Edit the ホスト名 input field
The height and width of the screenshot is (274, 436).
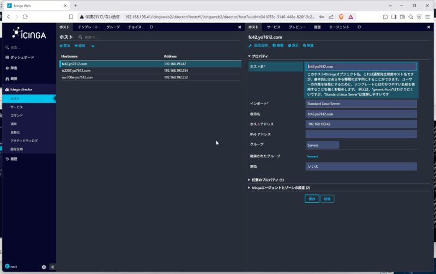361,66
